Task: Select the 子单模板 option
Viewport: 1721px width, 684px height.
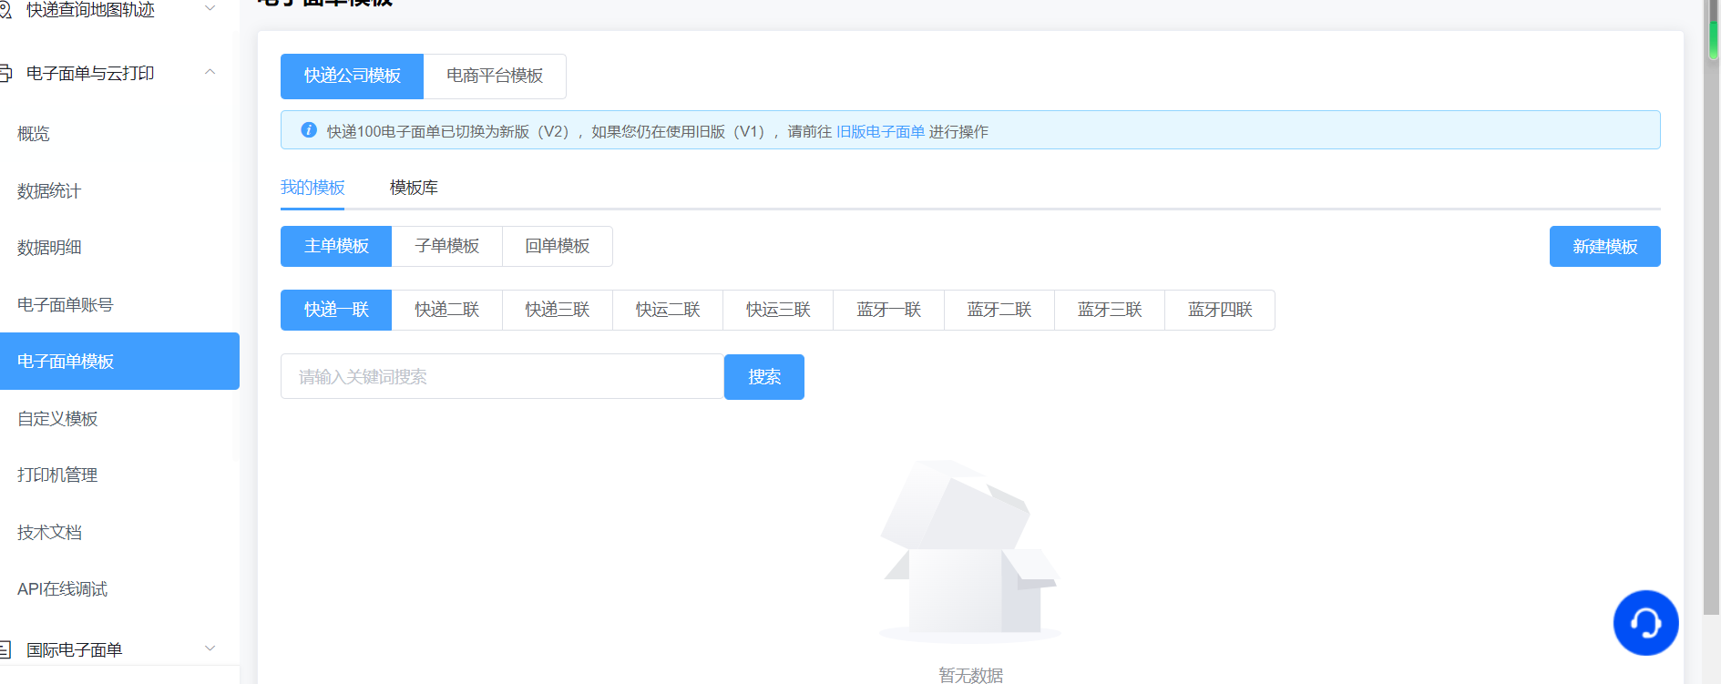Action: [446, 247]
